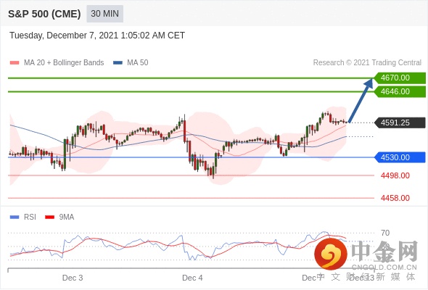This screenshot has width=428, height=290.
Task: Click the 4646.00 green resistance label
Action: 400,91
